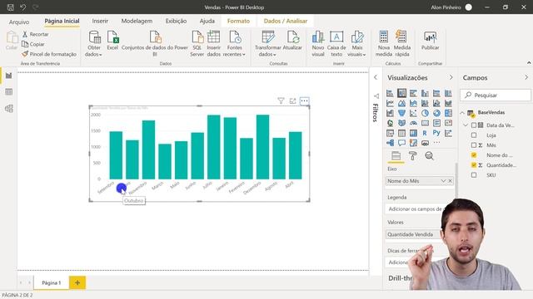
Task: Collapse the Data da Venda hierarchy
Action: pyautogui.click(x=466, y=125)
